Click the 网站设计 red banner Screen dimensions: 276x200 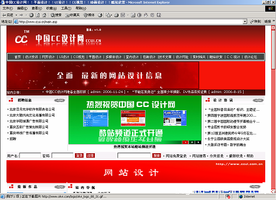coord(136,172)
